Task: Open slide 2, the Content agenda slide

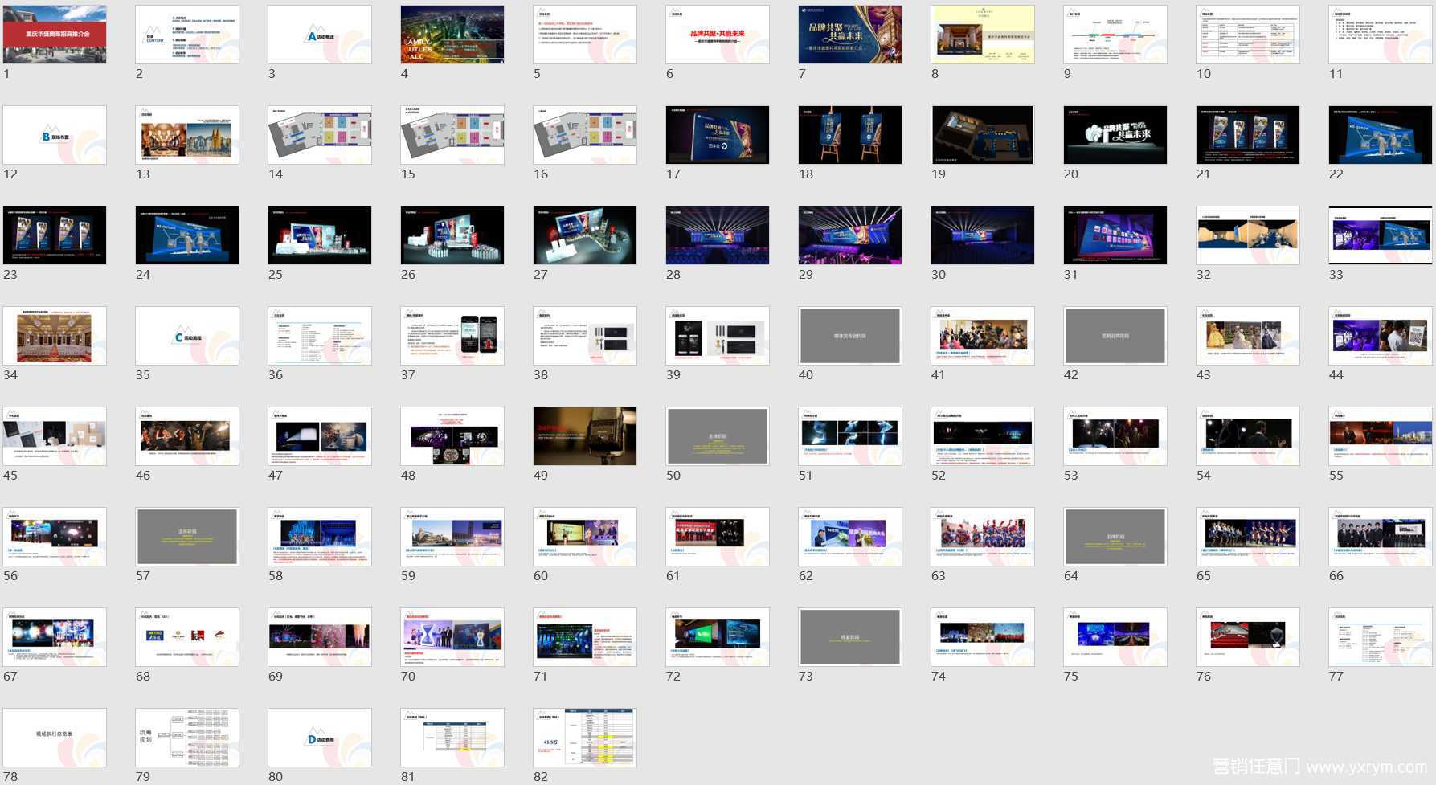Action: pyautogui.click(x=187, y=35)
